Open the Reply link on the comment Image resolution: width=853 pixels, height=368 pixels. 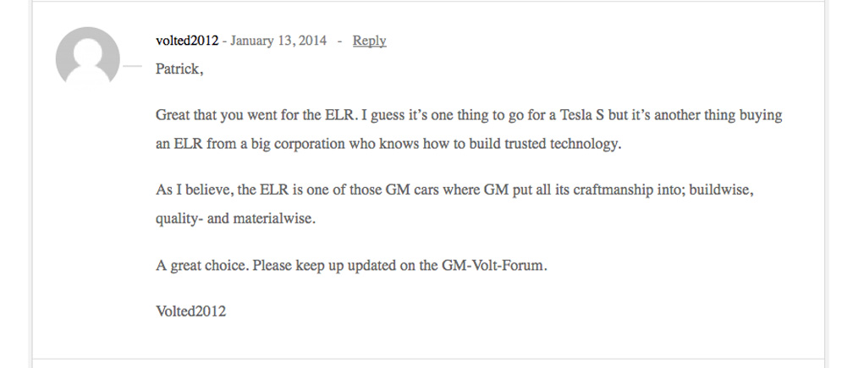369,41
